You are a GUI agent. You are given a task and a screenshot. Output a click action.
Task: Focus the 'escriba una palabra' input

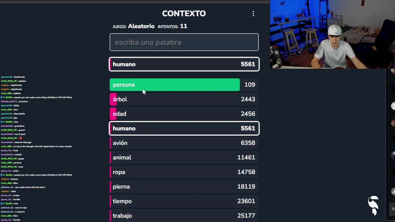pos(184,42)
